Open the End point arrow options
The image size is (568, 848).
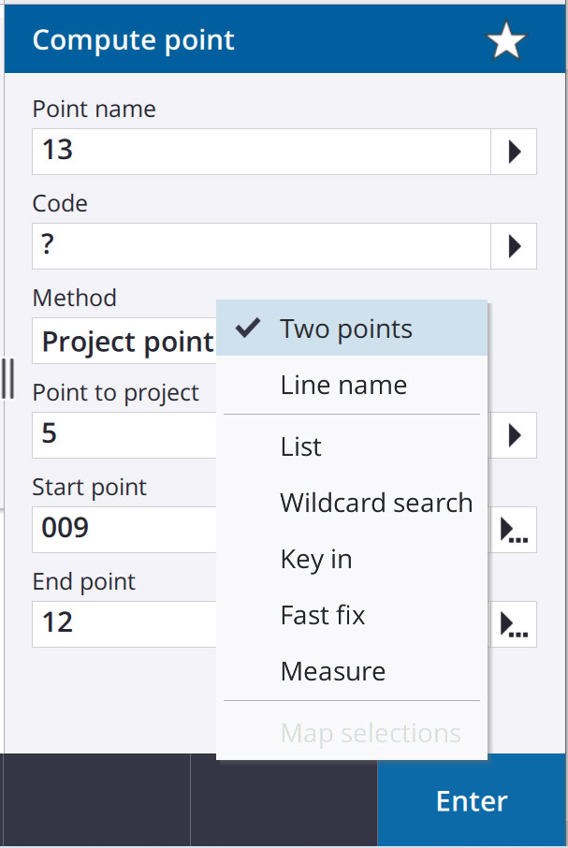coord(513,624)
